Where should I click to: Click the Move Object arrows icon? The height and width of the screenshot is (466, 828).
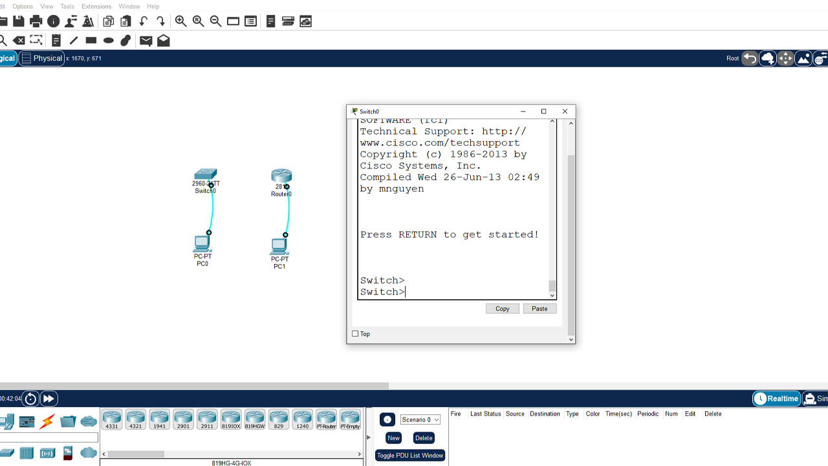(785, 58)
